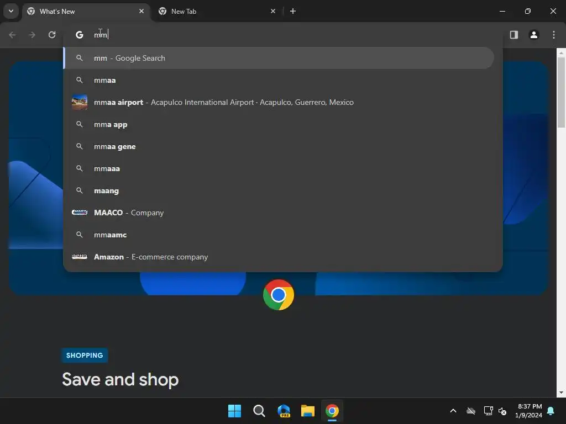Viewport: 566px width, 424px height.
Task: Click the Google G icon in address bar
Action: 80,35
